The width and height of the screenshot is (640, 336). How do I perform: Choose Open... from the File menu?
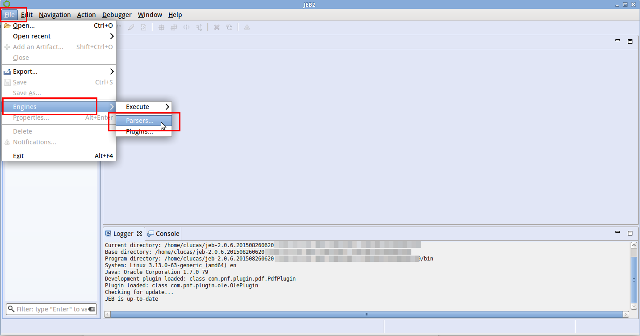(59, 25)
